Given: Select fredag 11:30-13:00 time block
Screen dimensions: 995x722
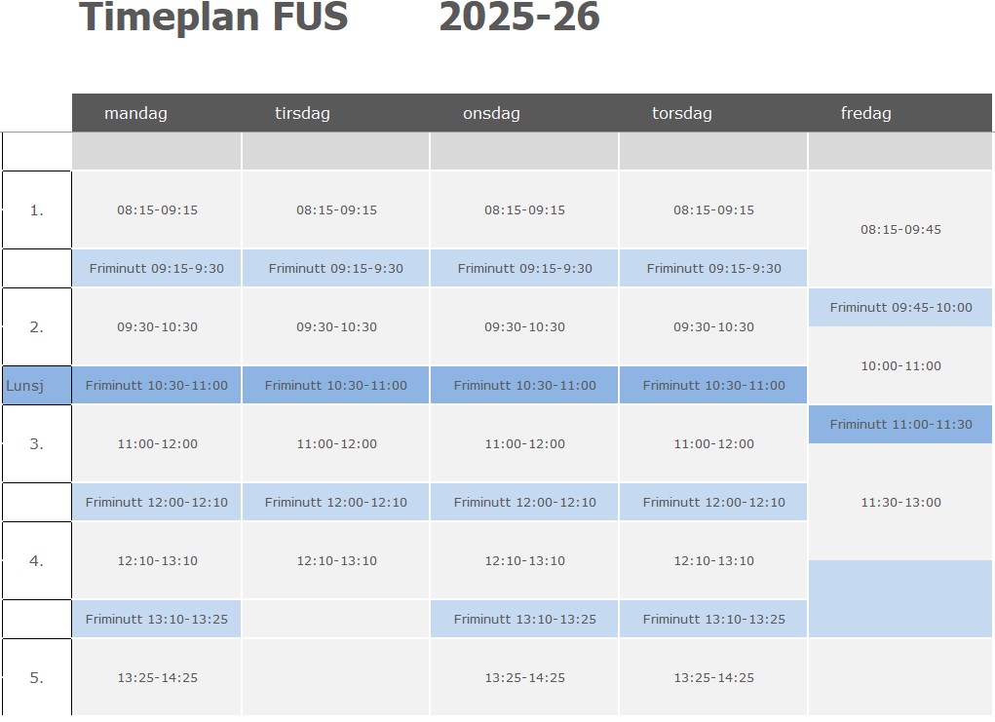Looking at the screenshot, I should (900, 503).
